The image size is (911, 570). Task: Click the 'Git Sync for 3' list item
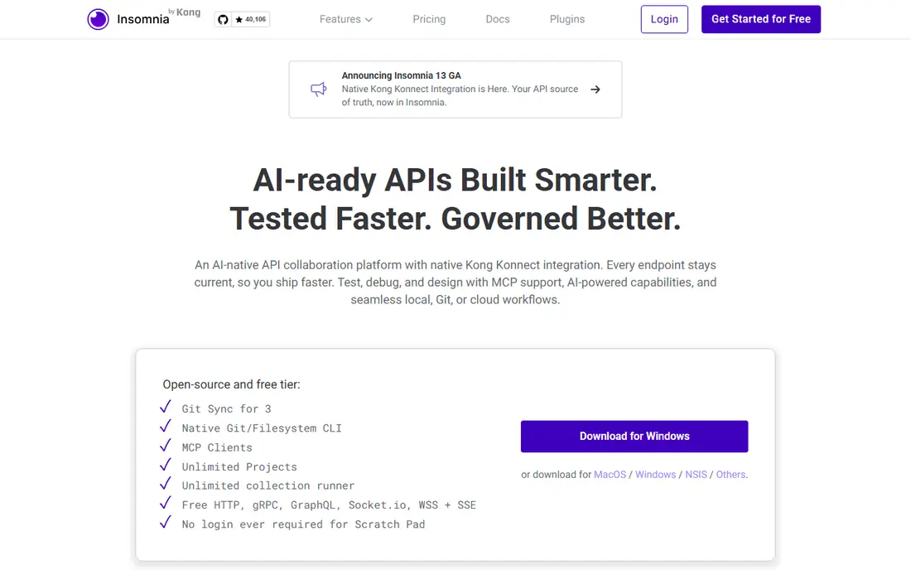(226, 409)
